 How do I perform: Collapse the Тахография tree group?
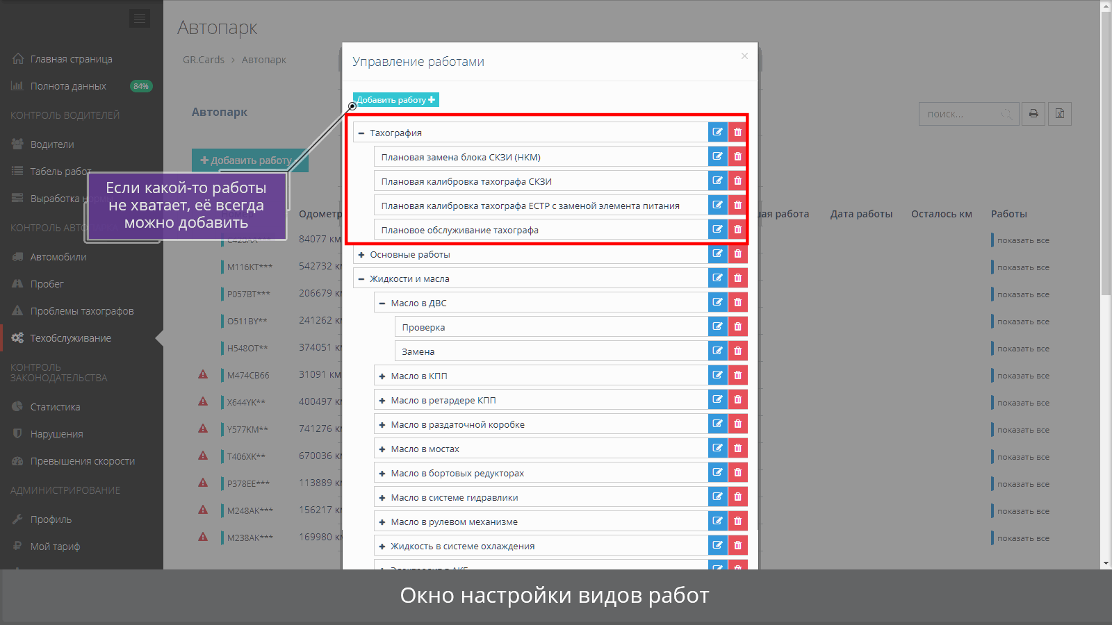point(361,133)
